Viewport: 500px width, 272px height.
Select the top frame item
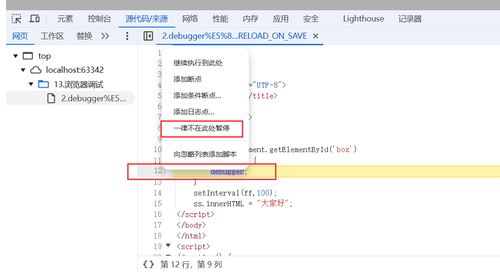pyautogui.click(x=44, y=56)
